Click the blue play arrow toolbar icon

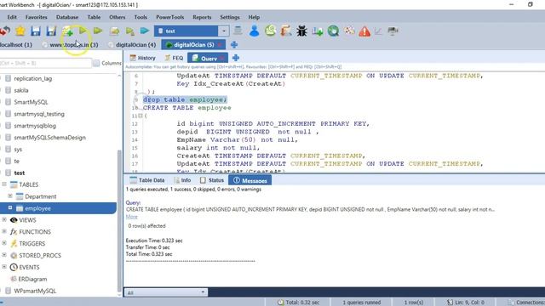[145, 31]
